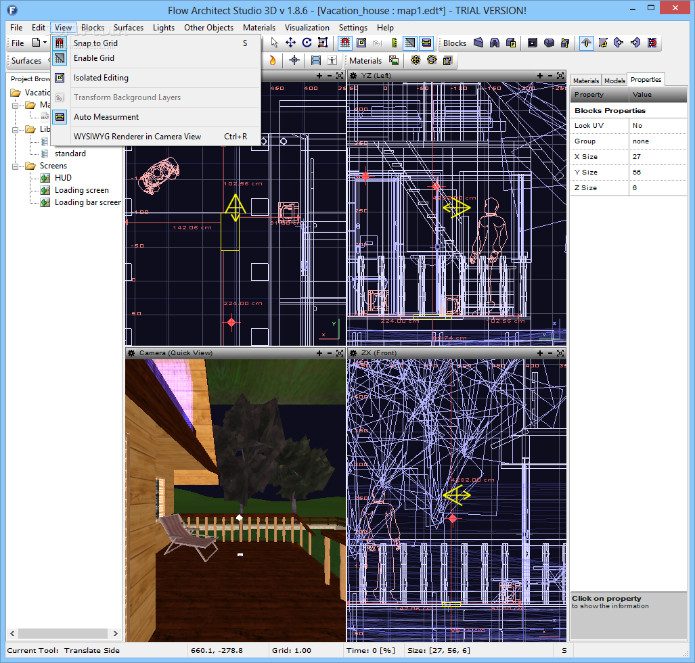Collapse the Screens folder in Project Browser
This screenshot has height=663, width=695.
(15, 166)
